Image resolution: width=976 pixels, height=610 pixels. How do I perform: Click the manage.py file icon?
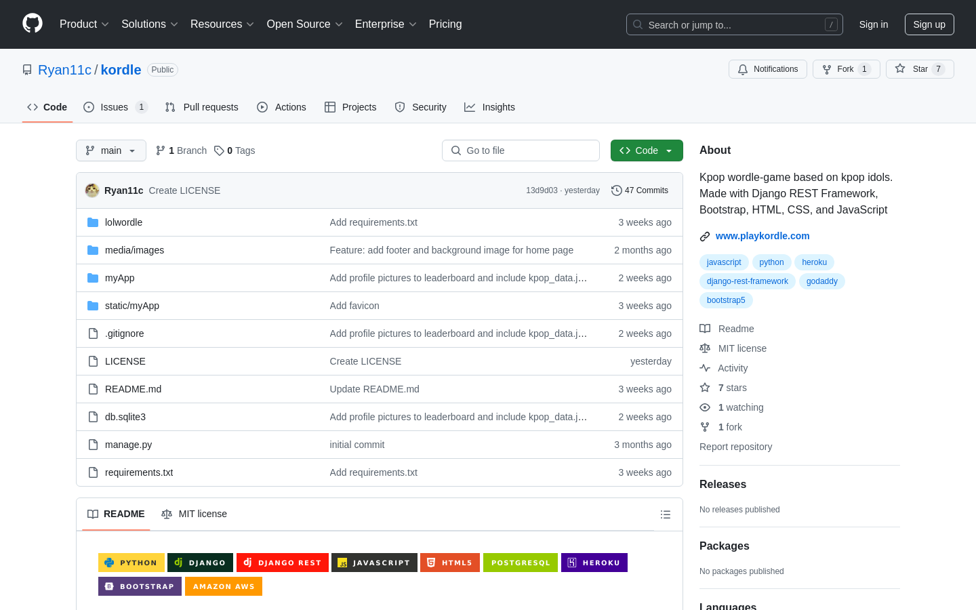[x=93, y=445]
